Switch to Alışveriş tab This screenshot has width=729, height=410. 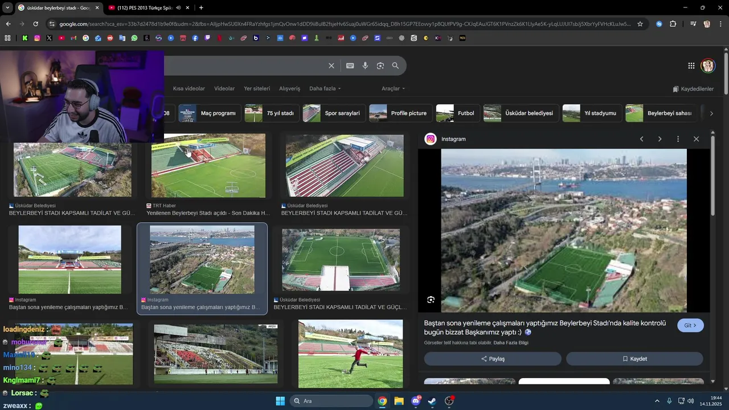pos(289,88)
